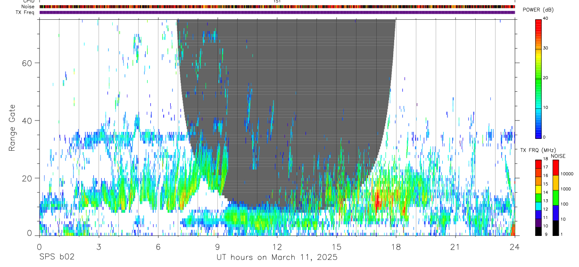Screen dimensions: 579x267
Task: Click the '21' UT hour tick label
Action: 455,246
